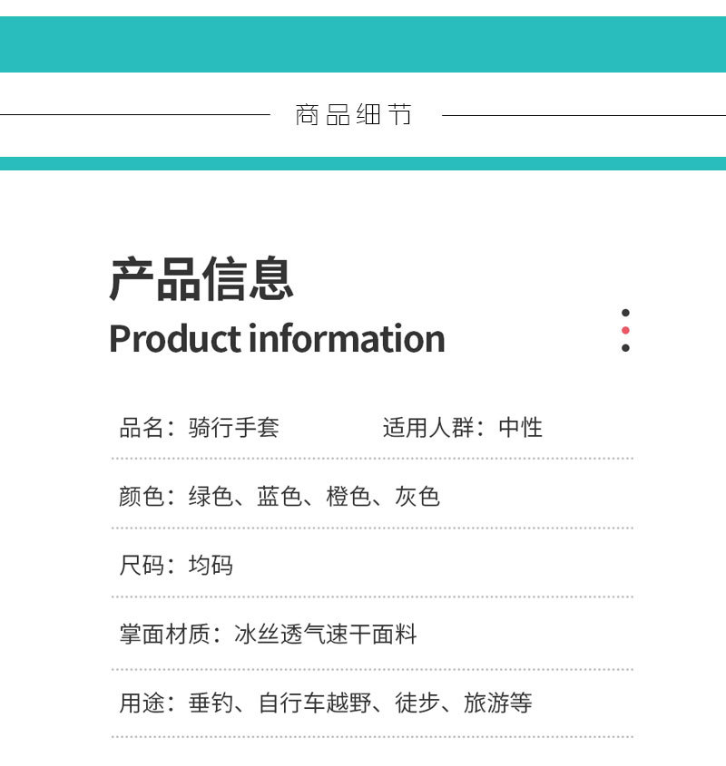Image resolution: width=726 pixels, height=766 pixels.
Task: Click the top black dot decoration
Action: pos(624,311)
